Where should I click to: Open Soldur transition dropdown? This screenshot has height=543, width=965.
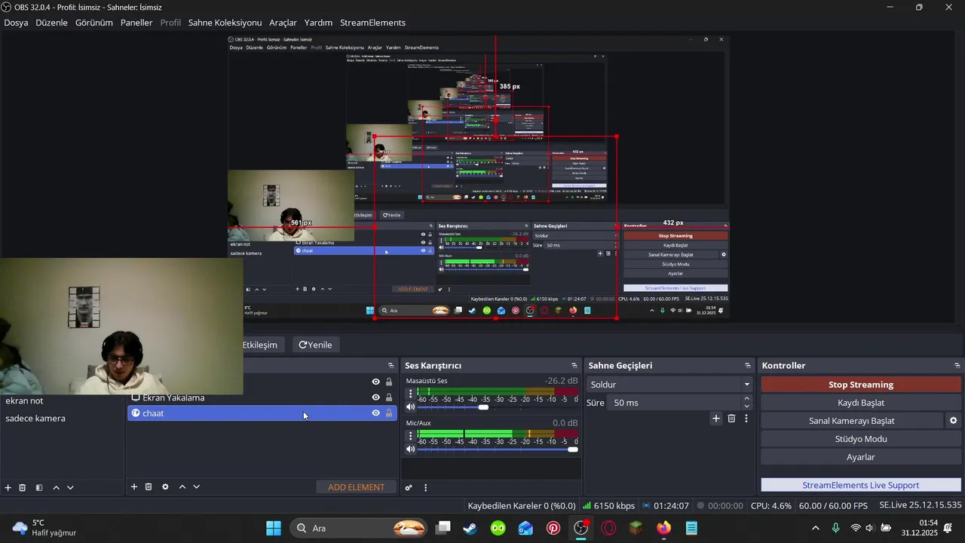(x=669, y=385)
